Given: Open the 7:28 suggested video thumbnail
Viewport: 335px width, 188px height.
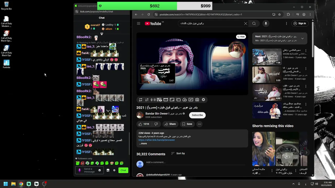Looking at the screenshot, I should (x=267, y=57).
